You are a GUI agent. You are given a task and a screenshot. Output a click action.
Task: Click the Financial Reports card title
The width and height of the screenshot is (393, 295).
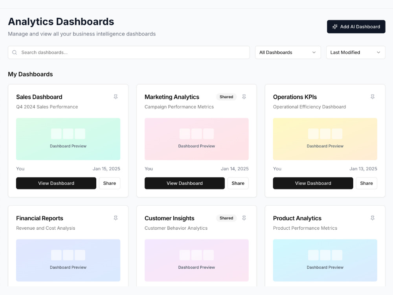pos(40,218)
